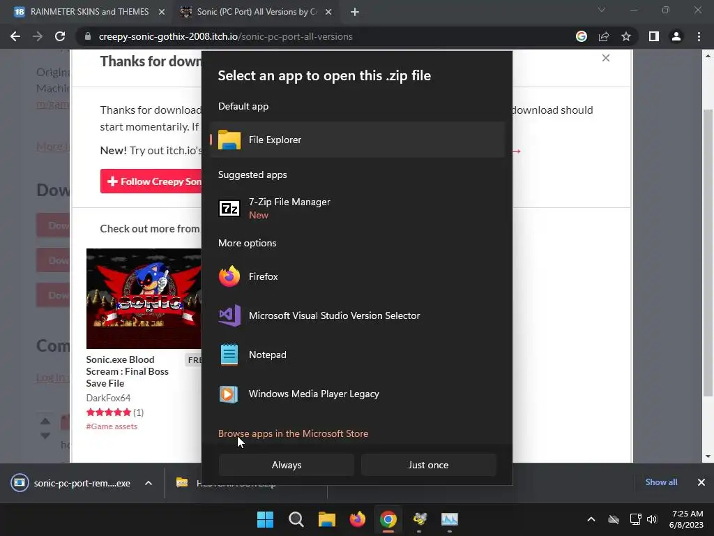Open the volume control in system tray

[652, 519]
